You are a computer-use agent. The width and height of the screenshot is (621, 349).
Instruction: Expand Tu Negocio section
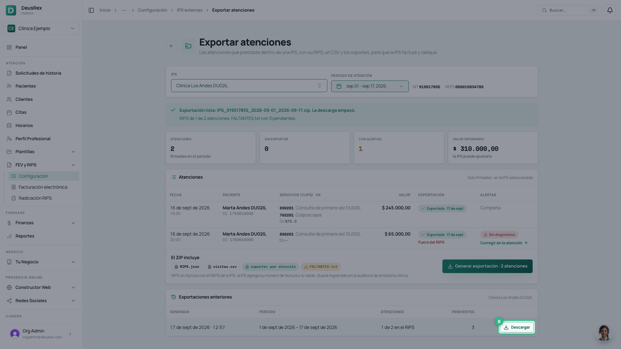point(41,262)
